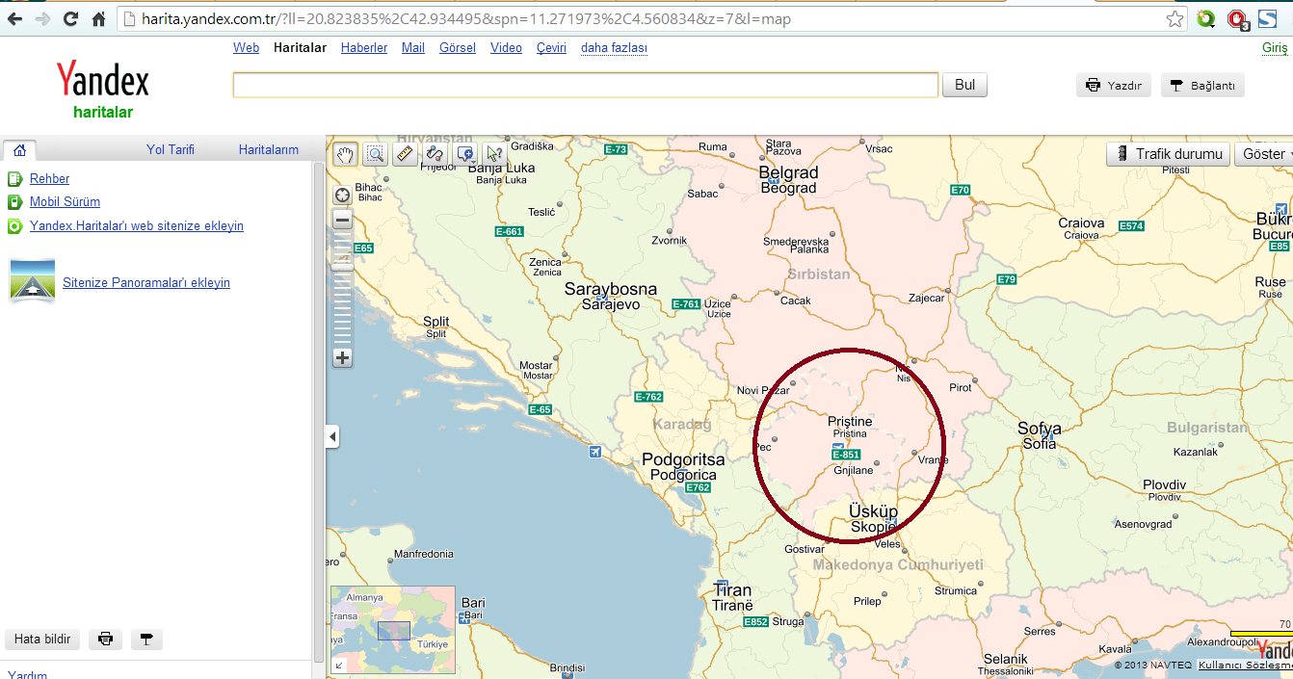The width and height of the screenshot is (1293, 679).
Task: Zoom out with the minus button
Action: click(342, 220)
